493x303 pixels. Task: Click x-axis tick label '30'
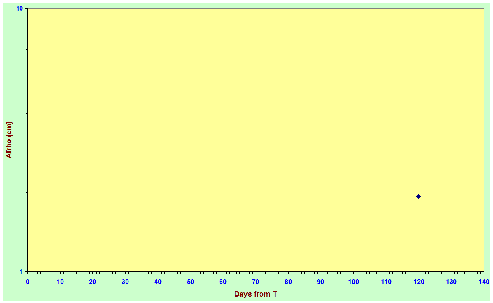(125, 282)
